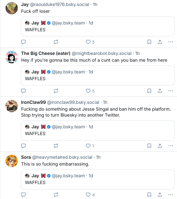The height and width of the screenshot is (199, 177).
Task: Click Sora's profile avatar
Action: click(12, 161)
